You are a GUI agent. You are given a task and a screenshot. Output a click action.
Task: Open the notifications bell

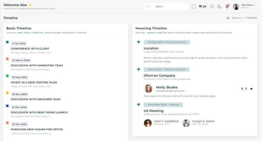227,6
